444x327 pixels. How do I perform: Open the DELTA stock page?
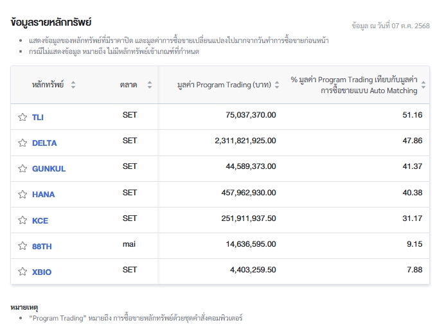point(44,143)
